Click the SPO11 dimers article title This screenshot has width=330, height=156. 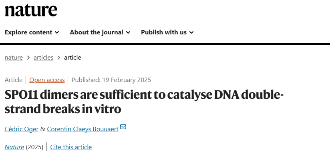(x=144, y=102)
